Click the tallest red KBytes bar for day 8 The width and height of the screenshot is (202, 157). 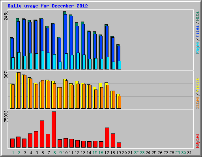tap(54, 130)
